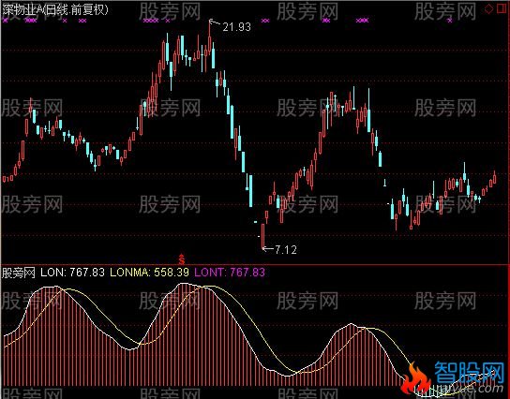Click the 7.12 low price label
The width and height of the screenshot is (510, 399).
pos(286,249)
